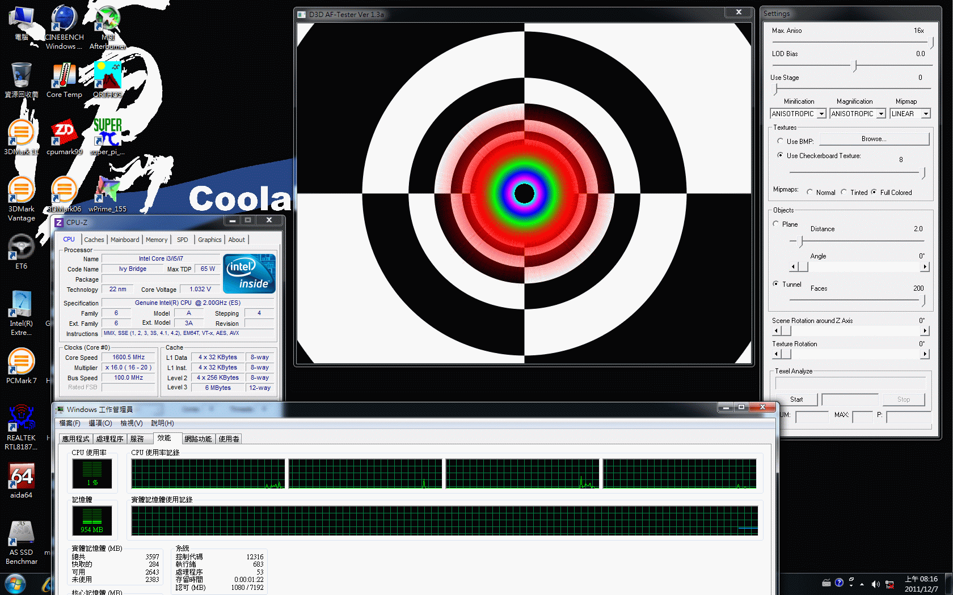Open the REALTEK RTL8187 desktop icon

[22, 427]
